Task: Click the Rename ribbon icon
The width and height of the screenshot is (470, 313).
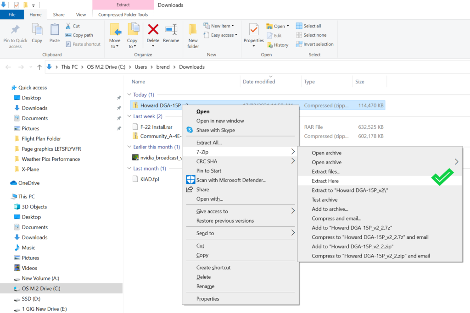Action: [171, 29]
